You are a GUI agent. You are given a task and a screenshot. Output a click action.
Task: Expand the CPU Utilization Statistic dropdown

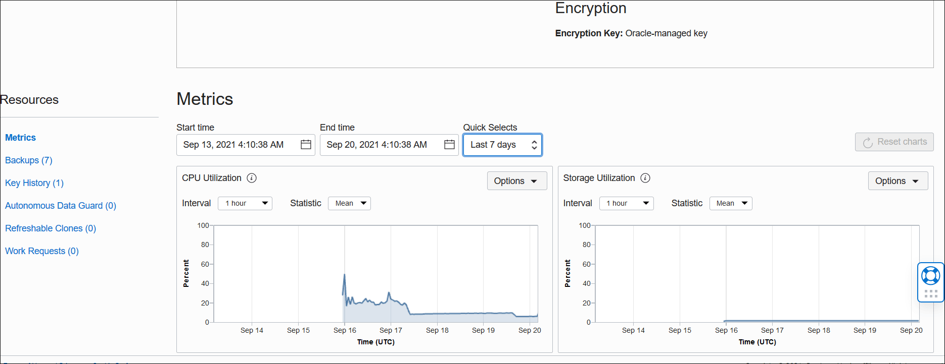tap(349, 203)
